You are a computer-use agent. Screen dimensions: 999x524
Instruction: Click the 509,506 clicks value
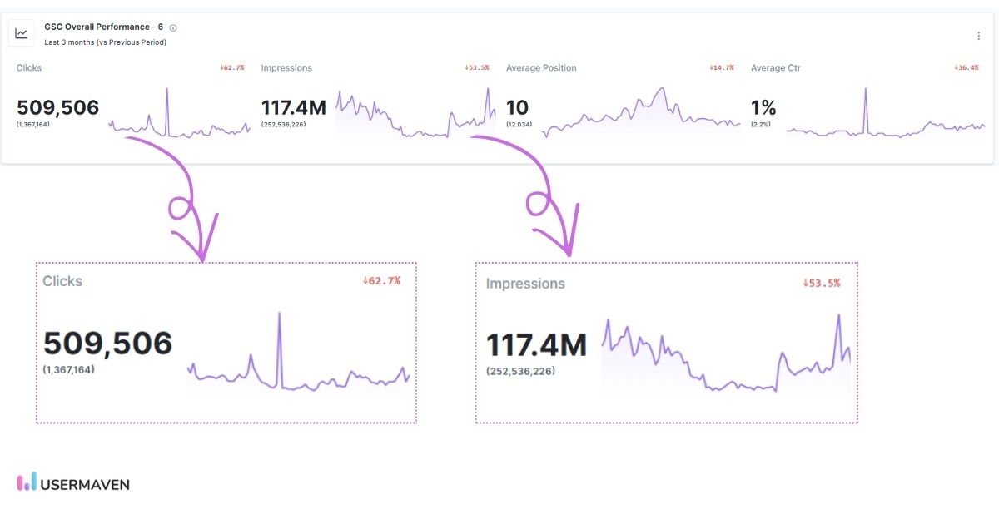109,341
